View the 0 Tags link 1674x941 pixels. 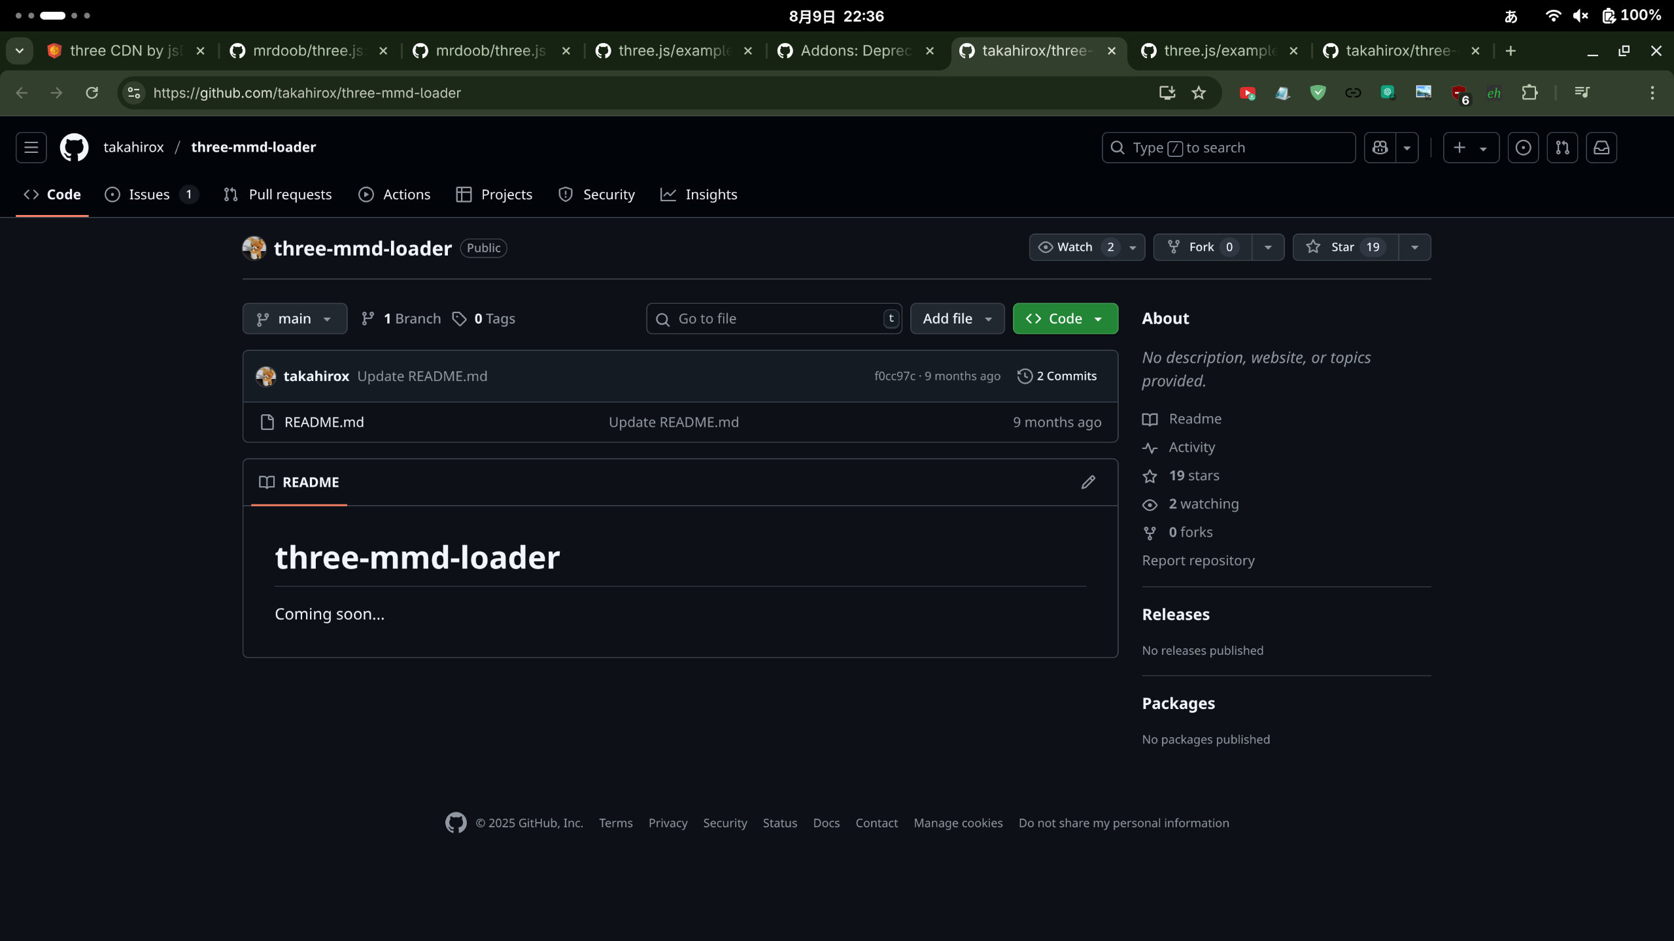coord(483,319)
